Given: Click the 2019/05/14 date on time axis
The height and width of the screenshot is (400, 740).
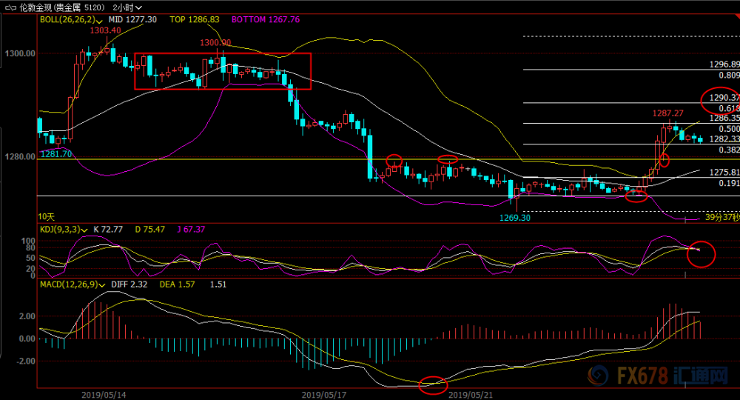Looking at the screenshot, I should tap(104, 395).
